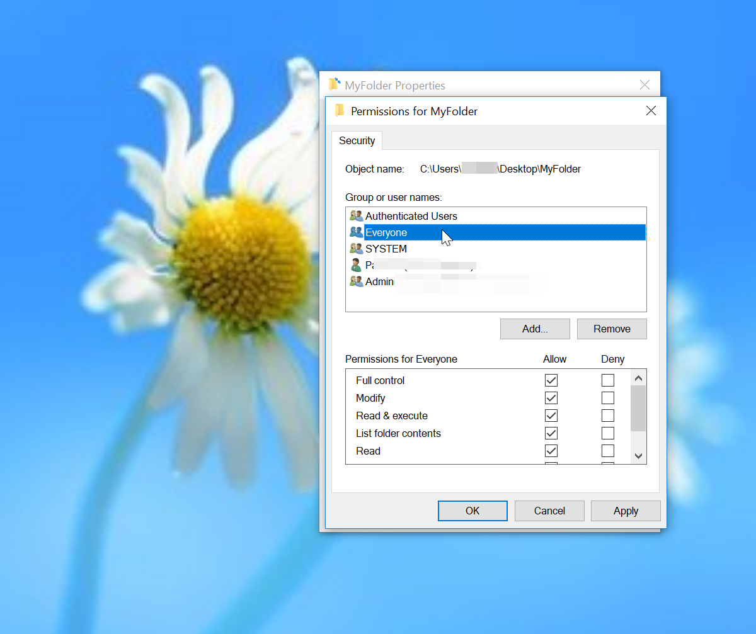Check Deny for Modify
Viewport: 756px width, 634px height.
click(x=607, y=398)
